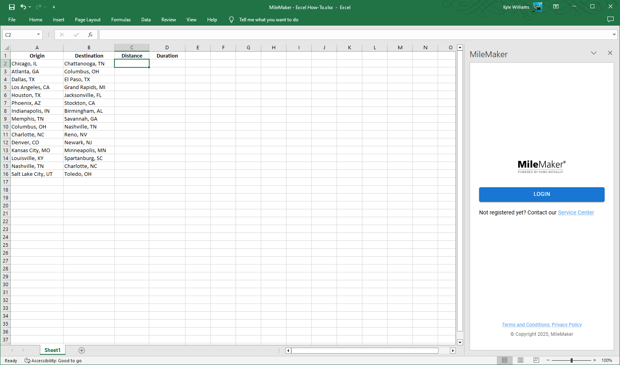Open the Page Layout ribbon tab
This screenshot has width=620, height=365.
pyautogui.click(x=88, y=20)
